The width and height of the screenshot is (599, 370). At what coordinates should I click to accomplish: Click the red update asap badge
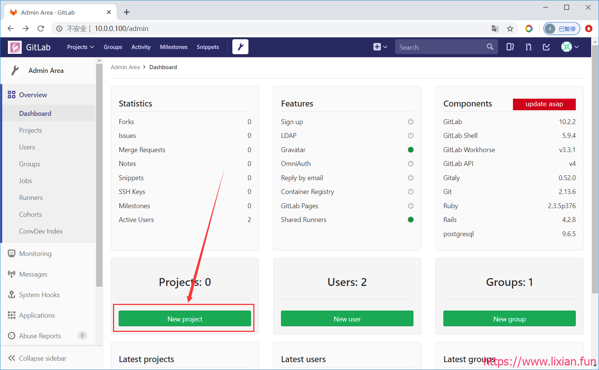[544, 104]
